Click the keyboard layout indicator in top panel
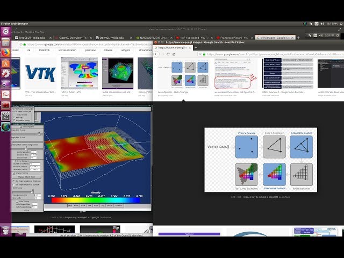Viewport: 344px width, 258px height. 317,24
